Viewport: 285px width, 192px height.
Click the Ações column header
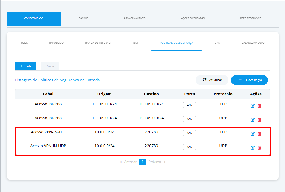click(x=256, y=94)
